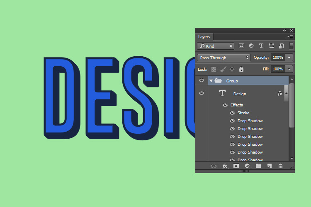Toggle the layer filtering switch
The image size is (311, 207).
[291, 46]
